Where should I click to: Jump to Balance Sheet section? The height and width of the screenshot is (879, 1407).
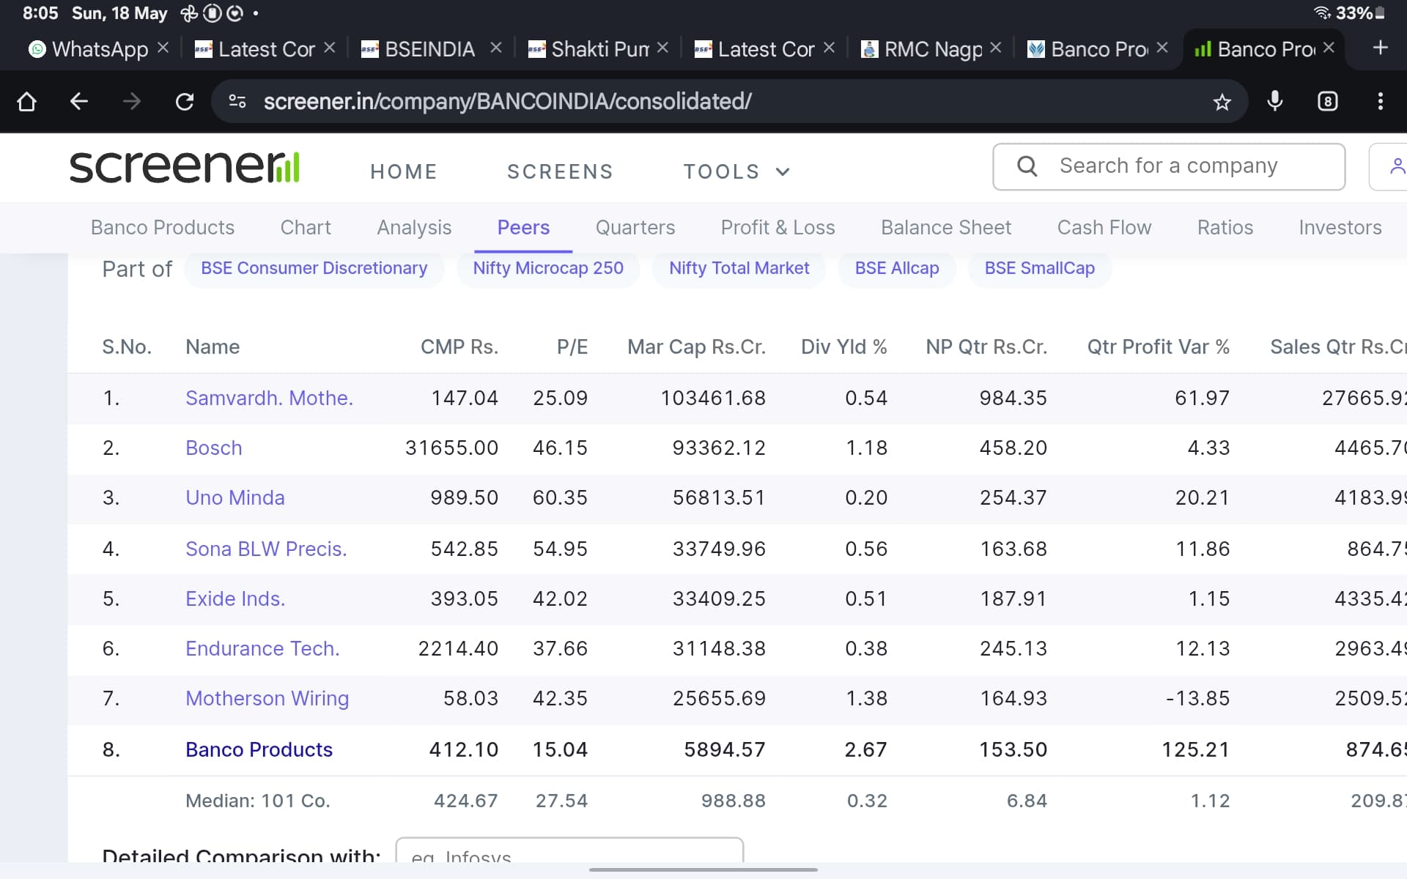pos(946,228)
